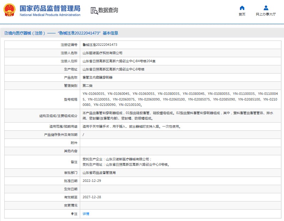This screenshot has height=221, width=284.
Task: Click the intended use text 适用于关节镜手术
Action: tap(132, 126)
